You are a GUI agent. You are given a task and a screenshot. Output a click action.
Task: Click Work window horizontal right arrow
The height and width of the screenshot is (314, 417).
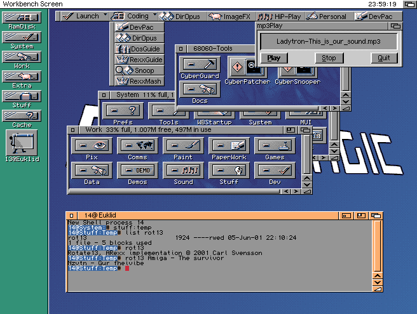pyautogui.click(x=296, y=191)
